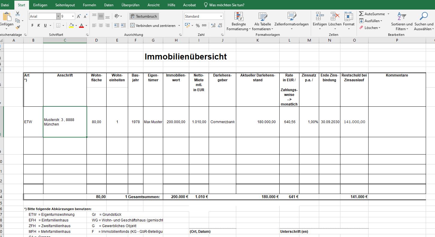
Task: Remove a decimal place
Action: click(220, 26)
